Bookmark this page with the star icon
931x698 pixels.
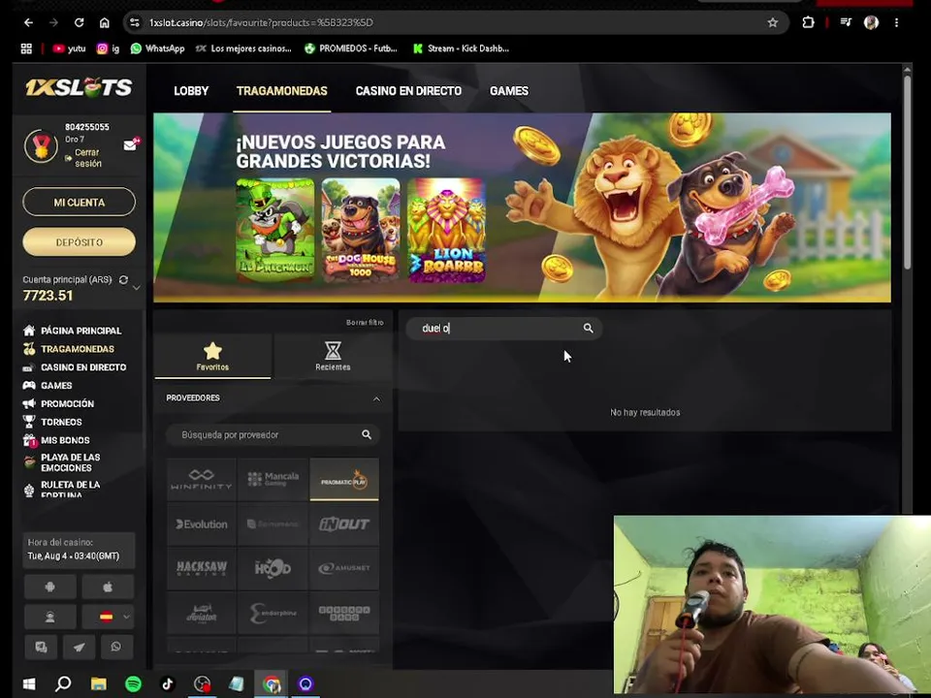[773, 22]
